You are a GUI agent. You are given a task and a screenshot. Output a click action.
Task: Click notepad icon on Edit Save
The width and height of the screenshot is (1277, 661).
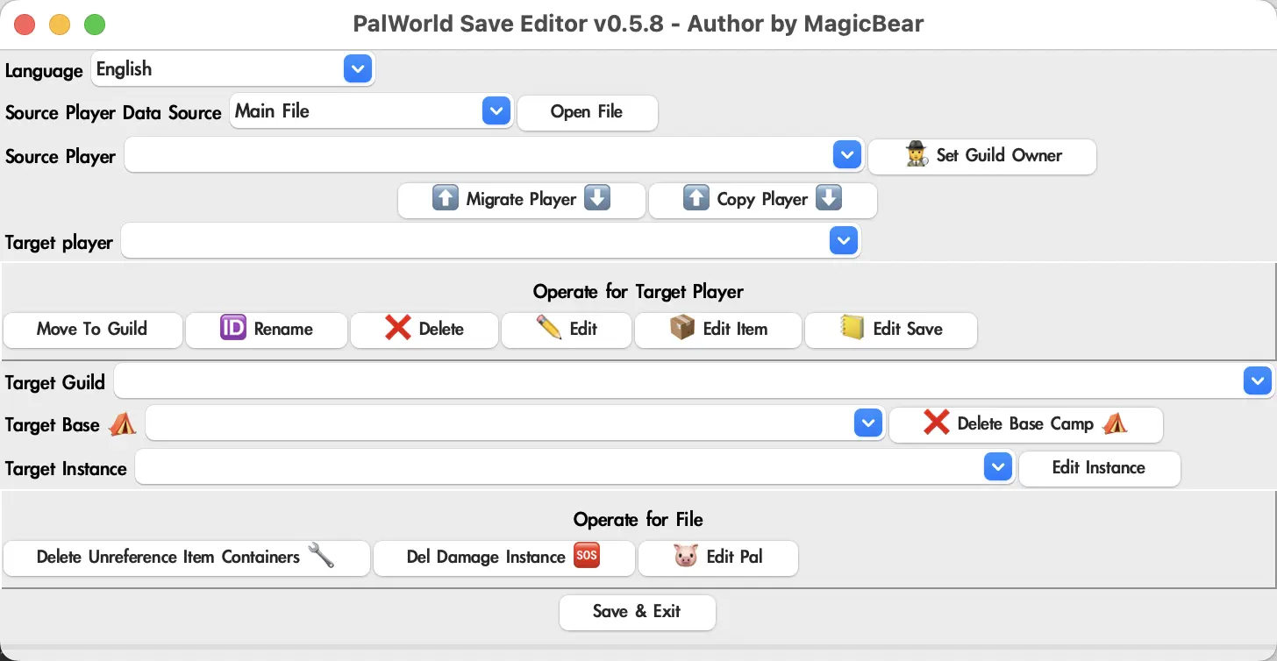(853, 328)
